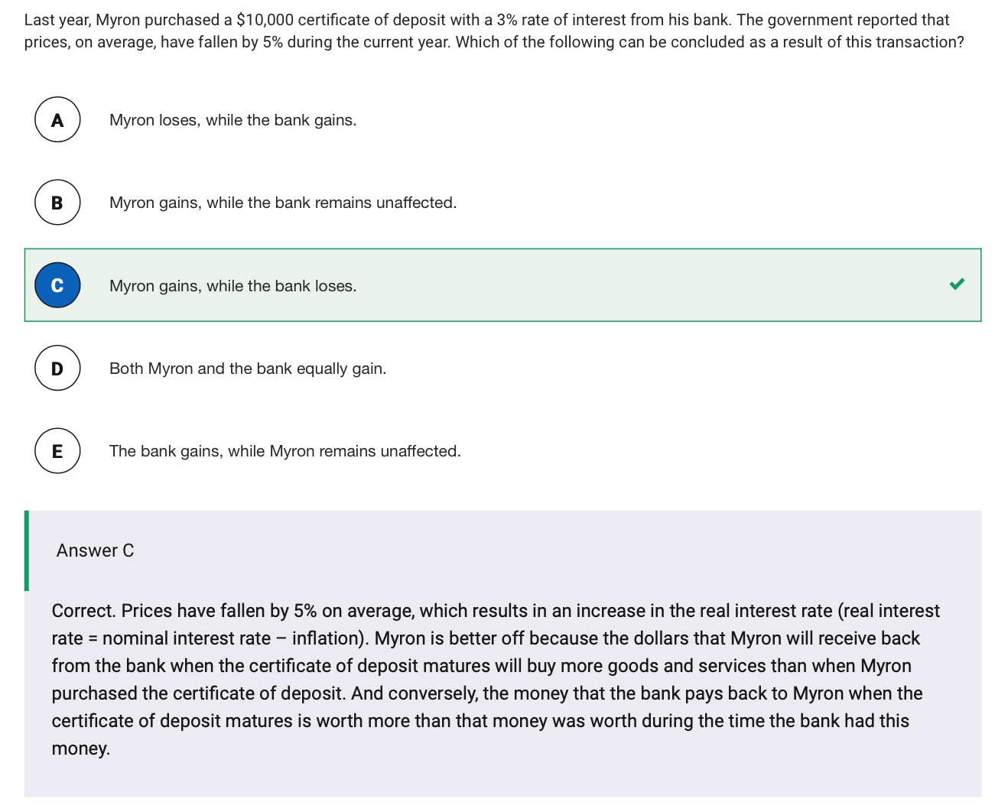Click the selected blue C circle
The image size is (1008, 812).
(x=57, y=285)
